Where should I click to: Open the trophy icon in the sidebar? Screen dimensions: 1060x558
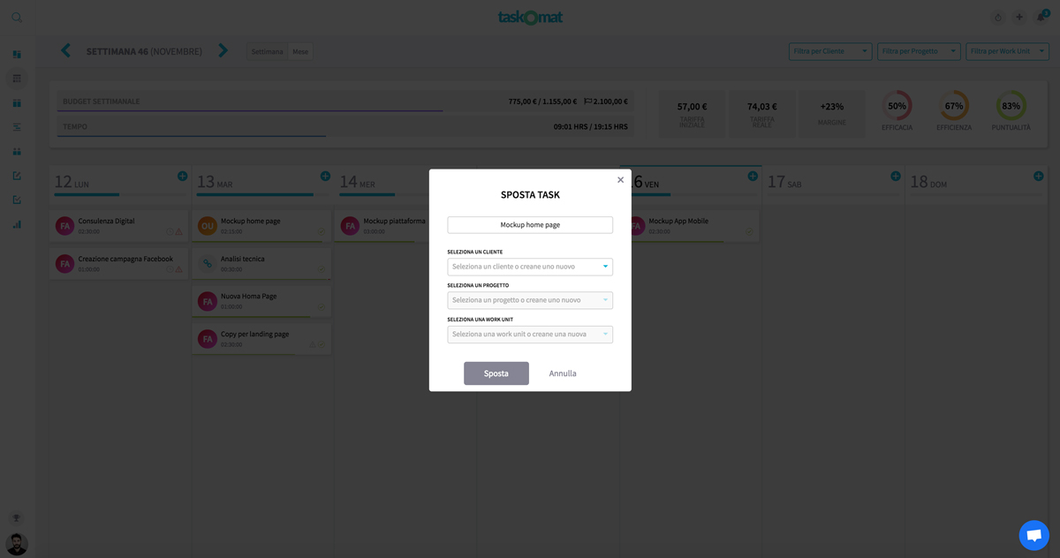(17, 518)
